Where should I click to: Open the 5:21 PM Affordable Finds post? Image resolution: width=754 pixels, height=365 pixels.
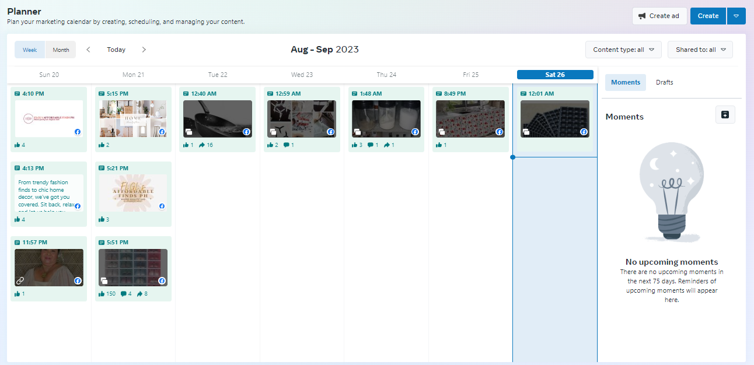[x=133, y=193]
